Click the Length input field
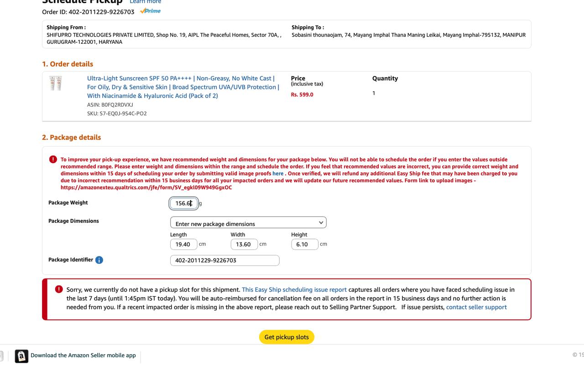 click(183, 244)
